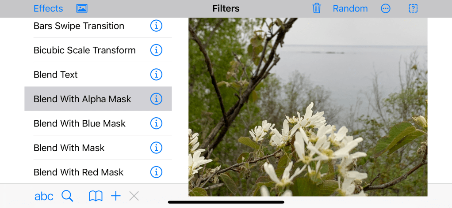Select Blend With Blue Mask filter

tap(98, 123)
